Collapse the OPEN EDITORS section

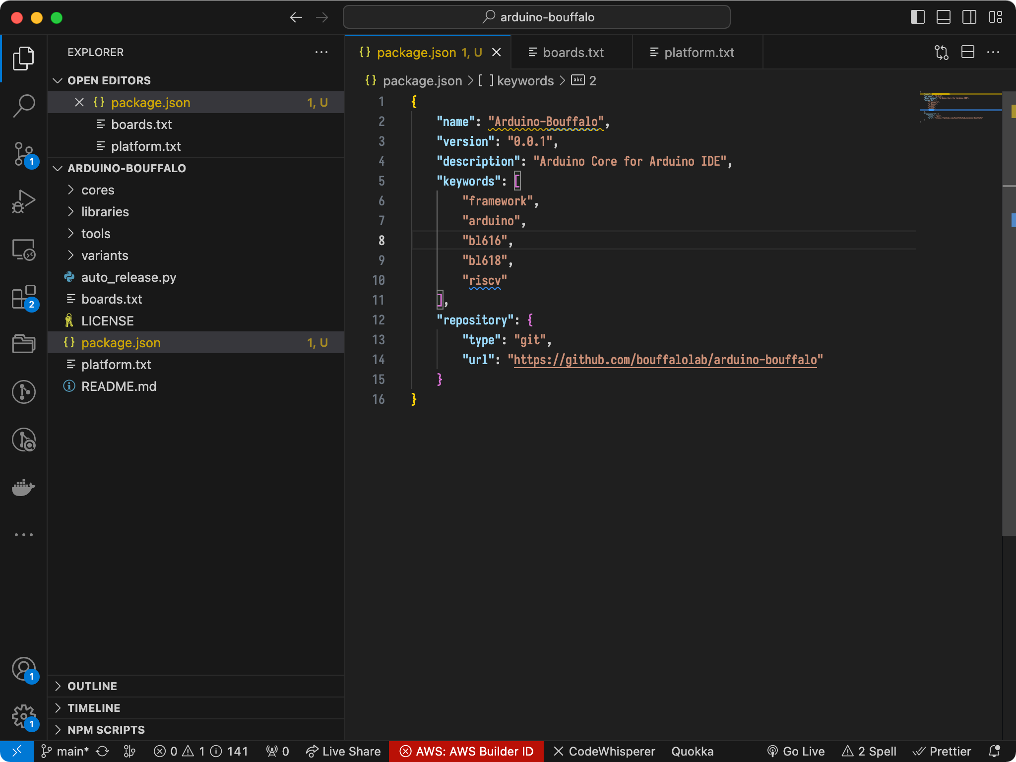point(196,80)
